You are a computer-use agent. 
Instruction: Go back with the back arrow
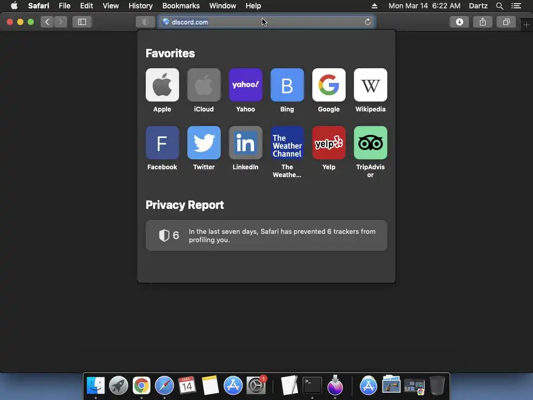point(47,22)
